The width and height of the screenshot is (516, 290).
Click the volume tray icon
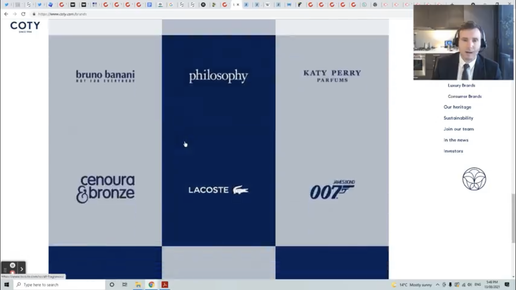click(x=469, y=285)
